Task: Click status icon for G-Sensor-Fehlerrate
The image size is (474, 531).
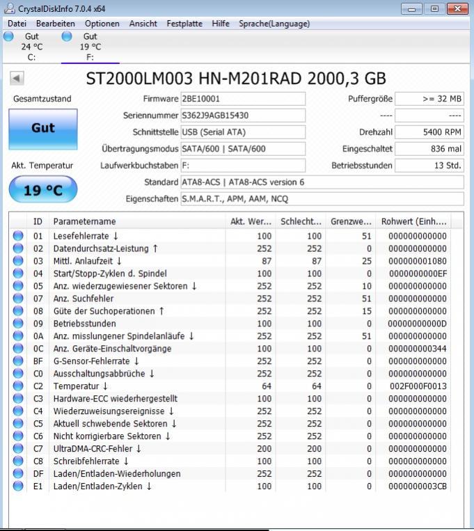Action: pos(18,361)
